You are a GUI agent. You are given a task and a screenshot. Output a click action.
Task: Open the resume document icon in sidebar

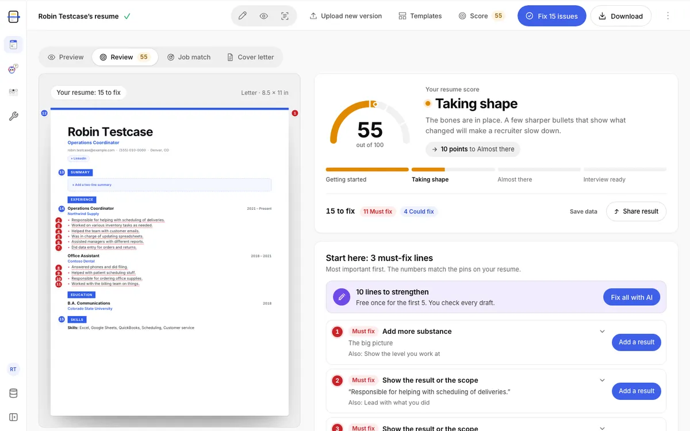click(x=13, y=45)
